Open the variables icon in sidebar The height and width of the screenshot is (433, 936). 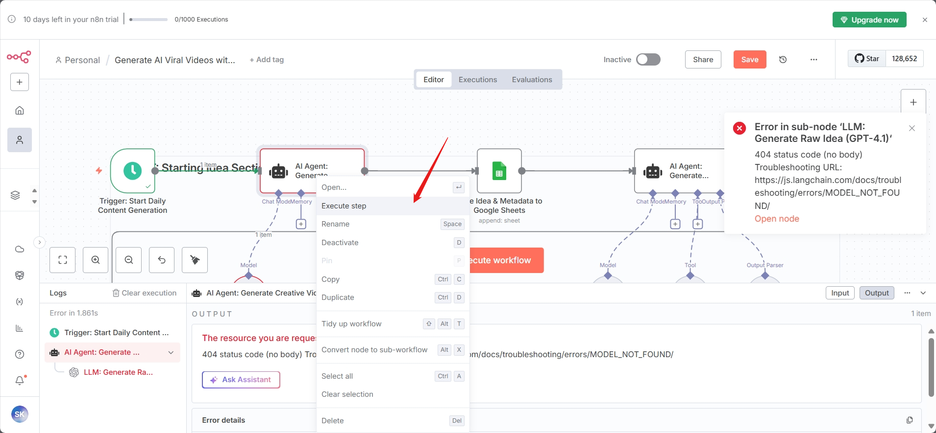20,302
